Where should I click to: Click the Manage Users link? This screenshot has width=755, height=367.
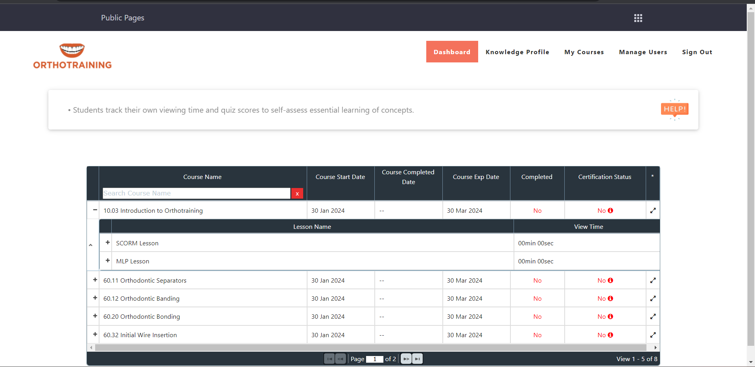pos(643,52)
